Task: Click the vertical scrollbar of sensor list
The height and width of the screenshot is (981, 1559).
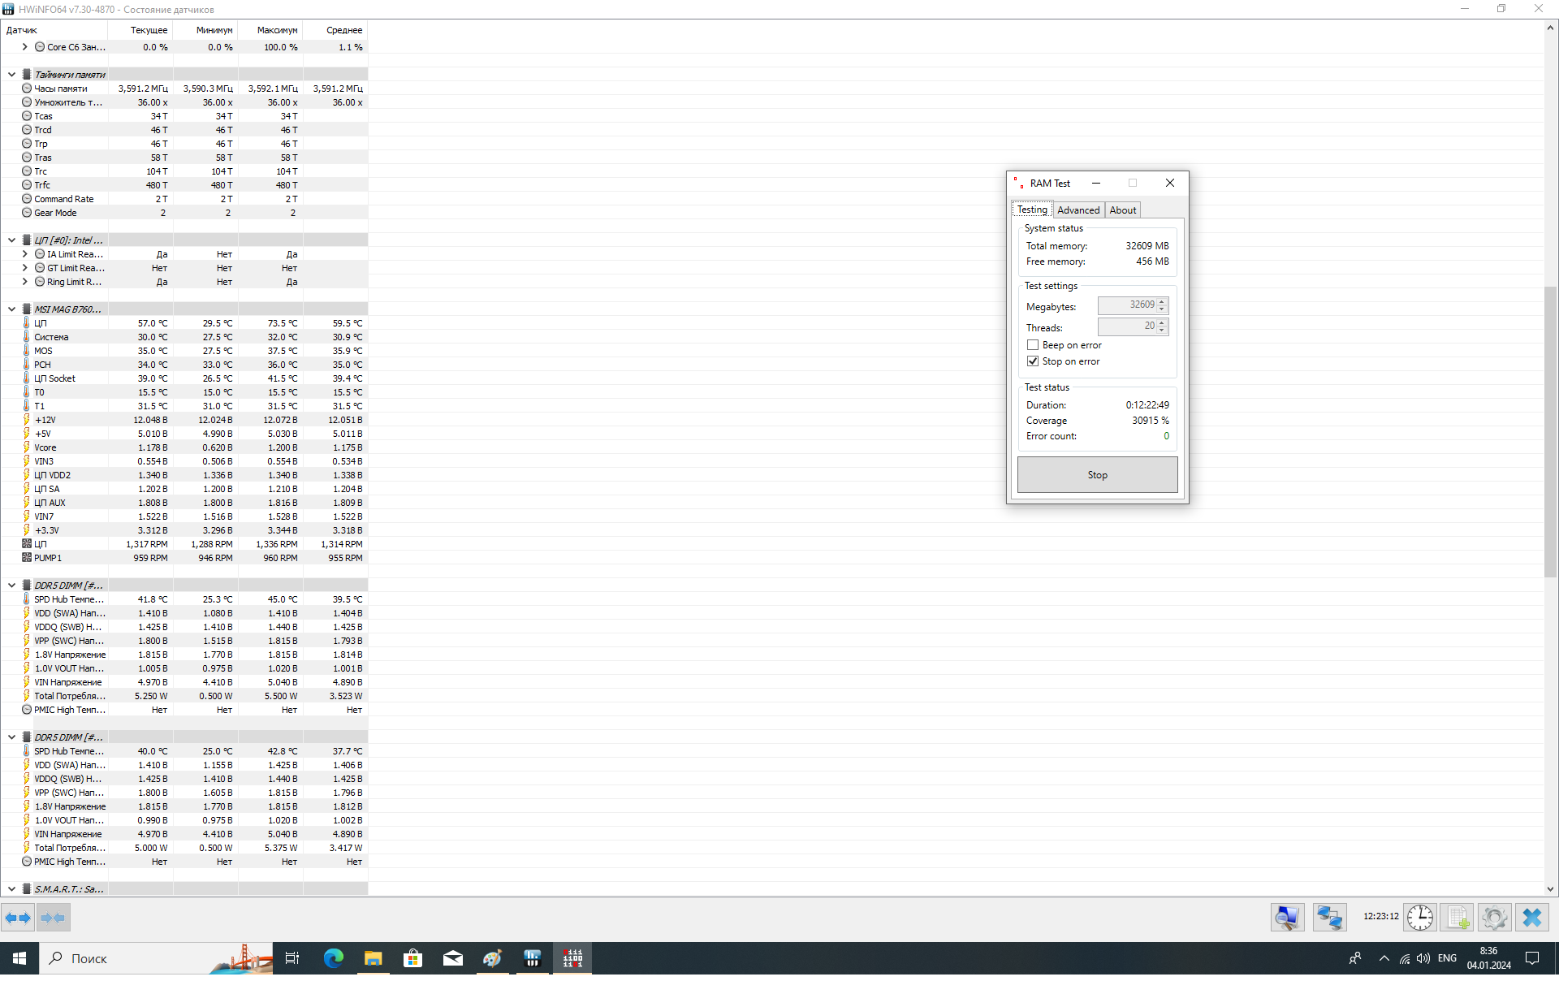Action: (1550, 430)
